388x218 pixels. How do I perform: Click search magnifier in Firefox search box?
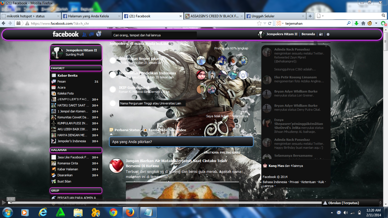click(349, 23)
